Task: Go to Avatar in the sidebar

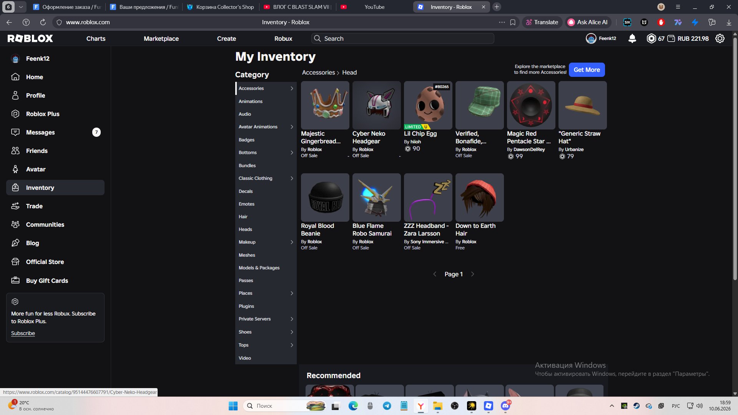Action: click(55, 169)
